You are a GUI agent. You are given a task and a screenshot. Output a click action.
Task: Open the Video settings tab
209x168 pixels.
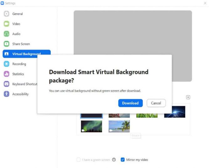point(16,24)
